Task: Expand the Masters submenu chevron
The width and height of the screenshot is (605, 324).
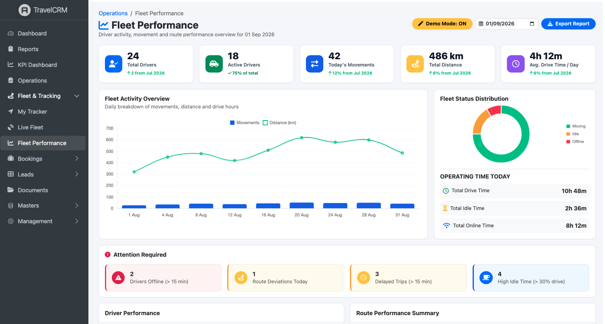Action: (x=77, y=206)
